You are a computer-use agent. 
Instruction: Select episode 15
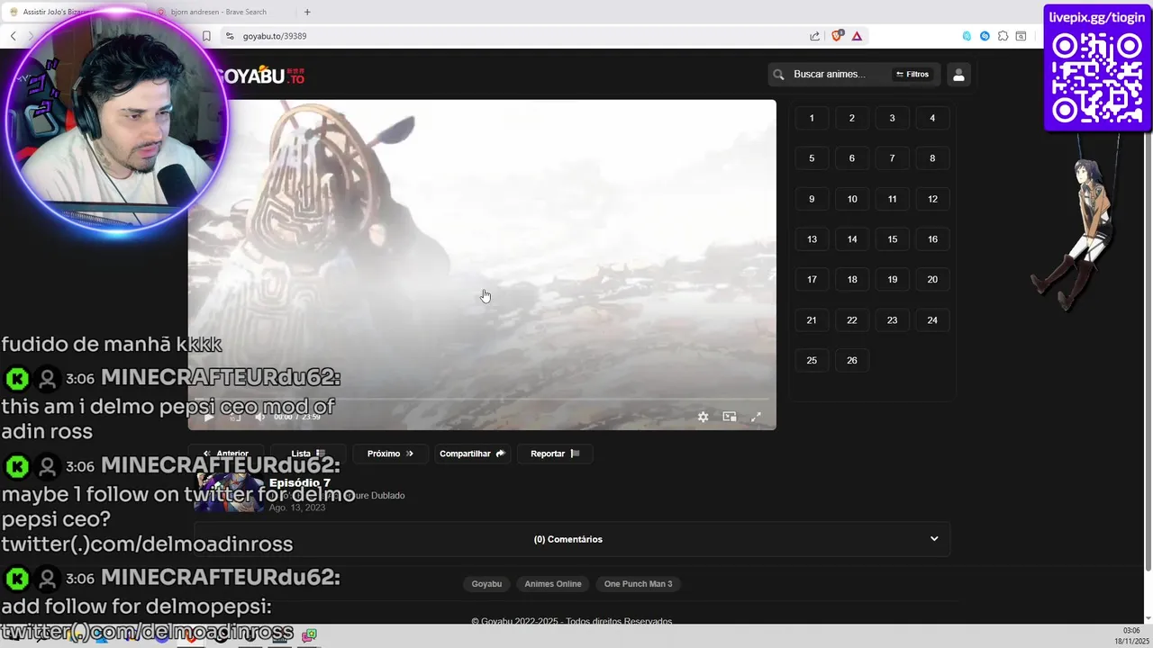[892, 239]
